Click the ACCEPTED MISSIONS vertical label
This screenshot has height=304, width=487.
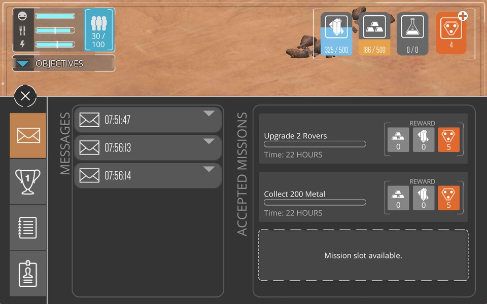click(242, 174)
